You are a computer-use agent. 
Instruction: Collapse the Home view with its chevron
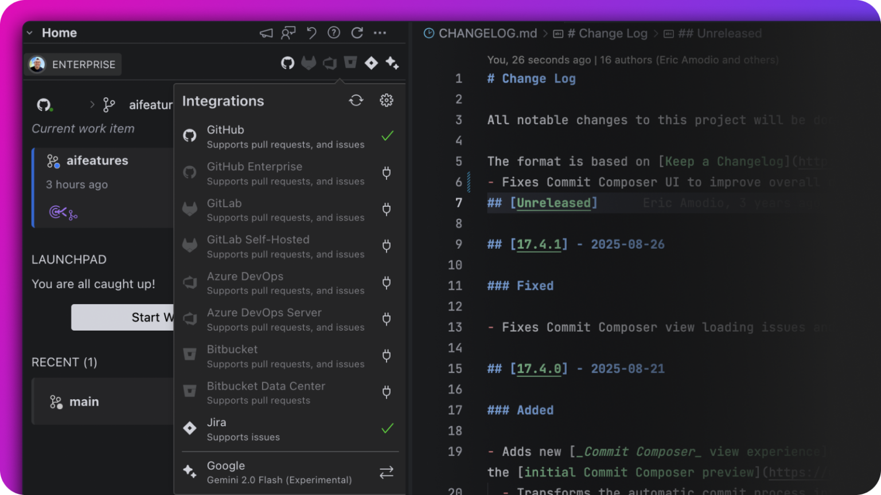coord(30,33)
